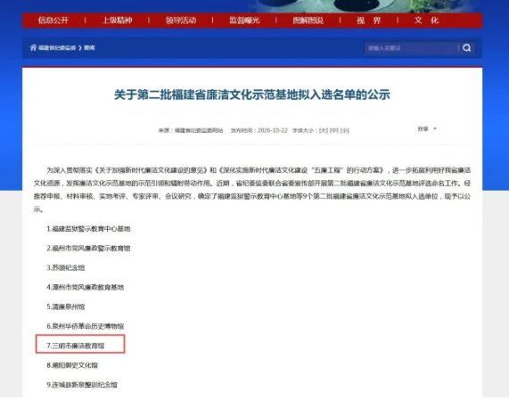The image size is (509, 401).
Task: Click list item 4.漳州市党风廉政教育基地
Action: 86,287
